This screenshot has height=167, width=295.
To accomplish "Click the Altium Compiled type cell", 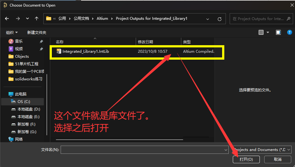I will 199,51.
